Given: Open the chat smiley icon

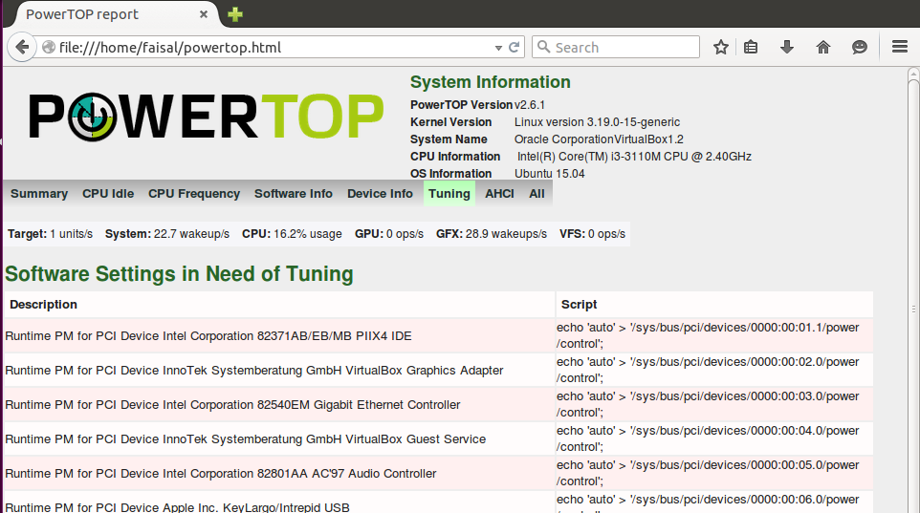Looking at the screenshot, I should point(860,47).
